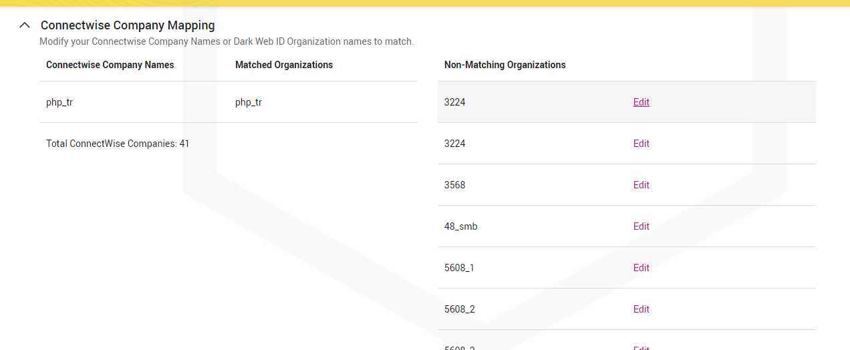
Task: Click Edit on the unhighlighted 3224 row
Action: click(641, 144)
